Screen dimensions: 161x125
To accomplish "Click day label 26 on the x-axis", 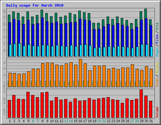I will coord(127,121).
